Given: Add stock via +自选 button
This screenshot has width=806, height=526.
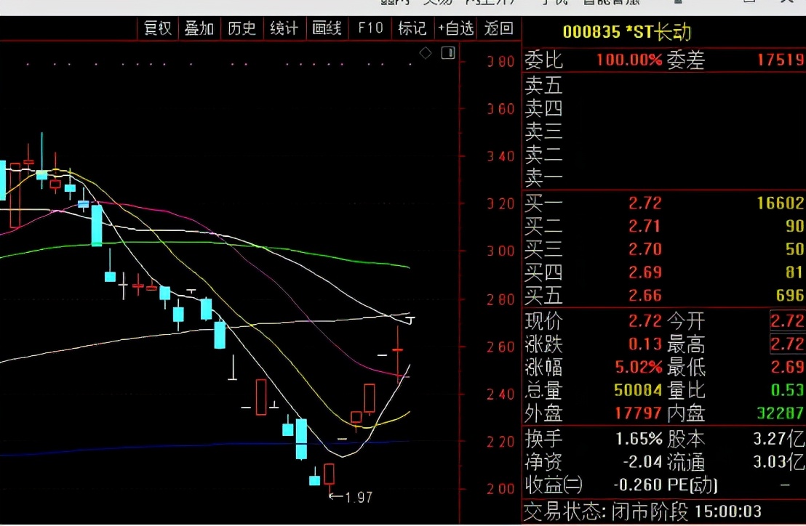Looking at the screenshot, I should [x=456, y=28].
